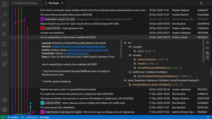Click the origin/fix32959 branch label
The image size is (212, 119).
(x=51, y=103)
